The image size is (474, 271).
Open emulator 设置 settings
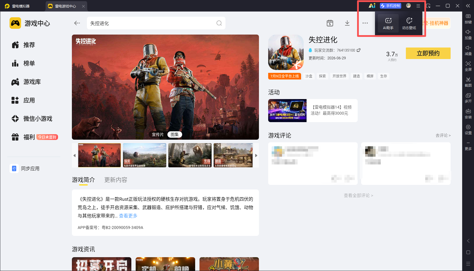(468, 130)
